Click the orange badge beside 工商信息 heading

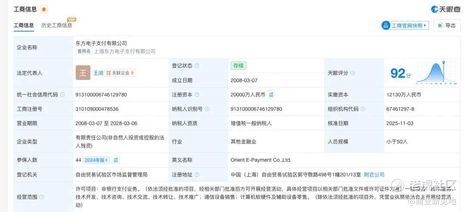(x=44, y=9)
